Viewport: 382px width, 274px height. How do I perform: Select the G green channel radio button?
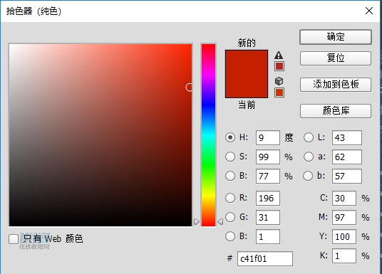(230, 217)
